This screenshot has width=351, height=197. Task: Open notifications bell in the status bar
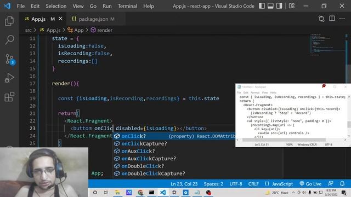click(x=342, y=184)
